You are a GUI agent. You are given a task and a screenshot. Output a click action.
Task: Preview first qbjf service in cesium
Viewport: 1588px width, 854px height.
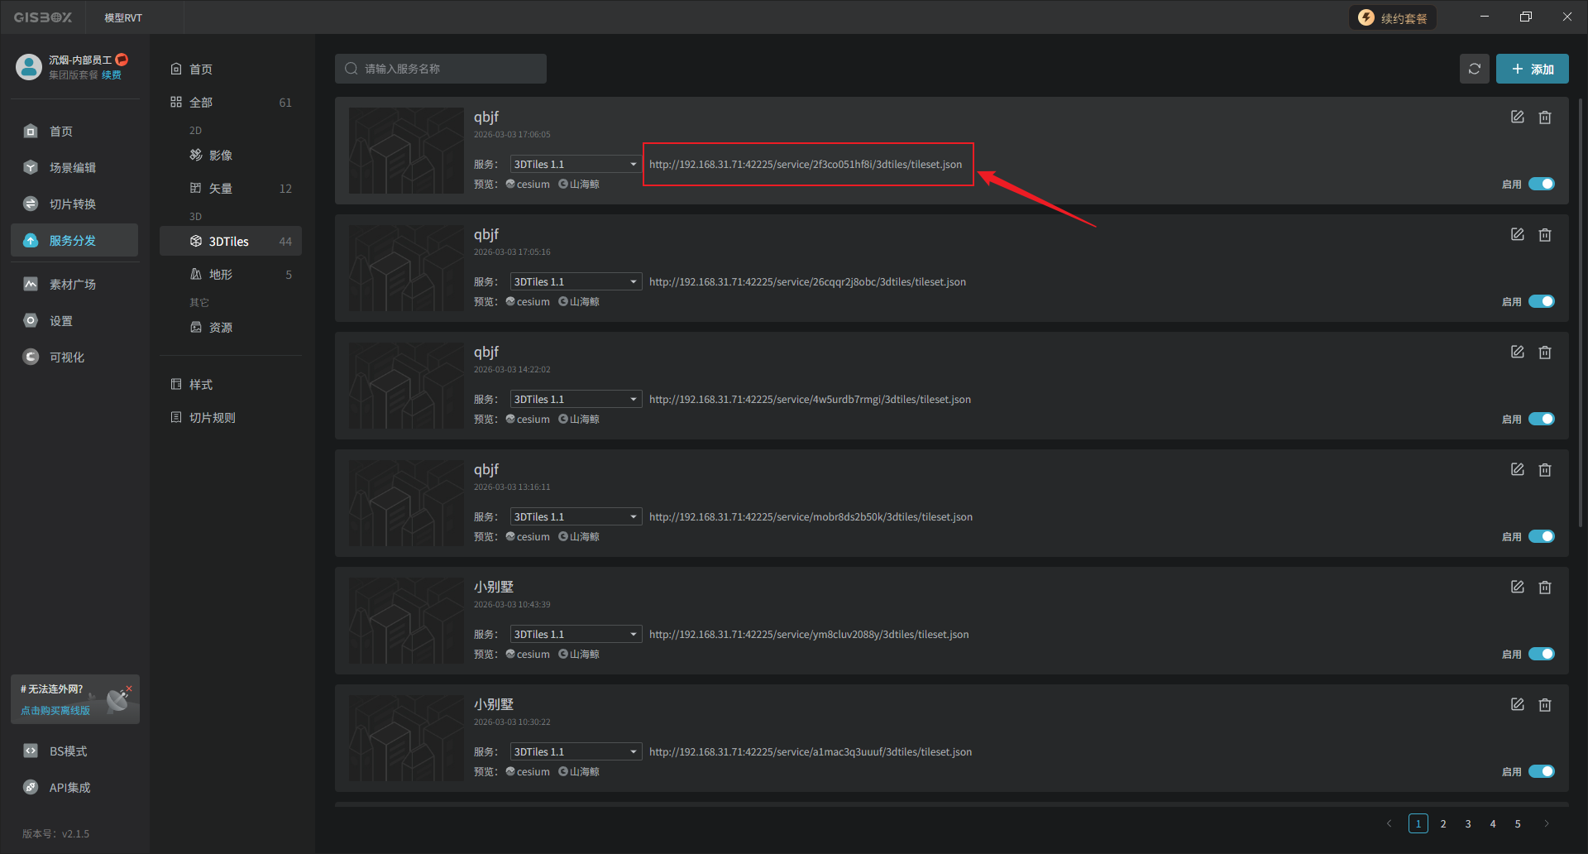coord(529,185)
